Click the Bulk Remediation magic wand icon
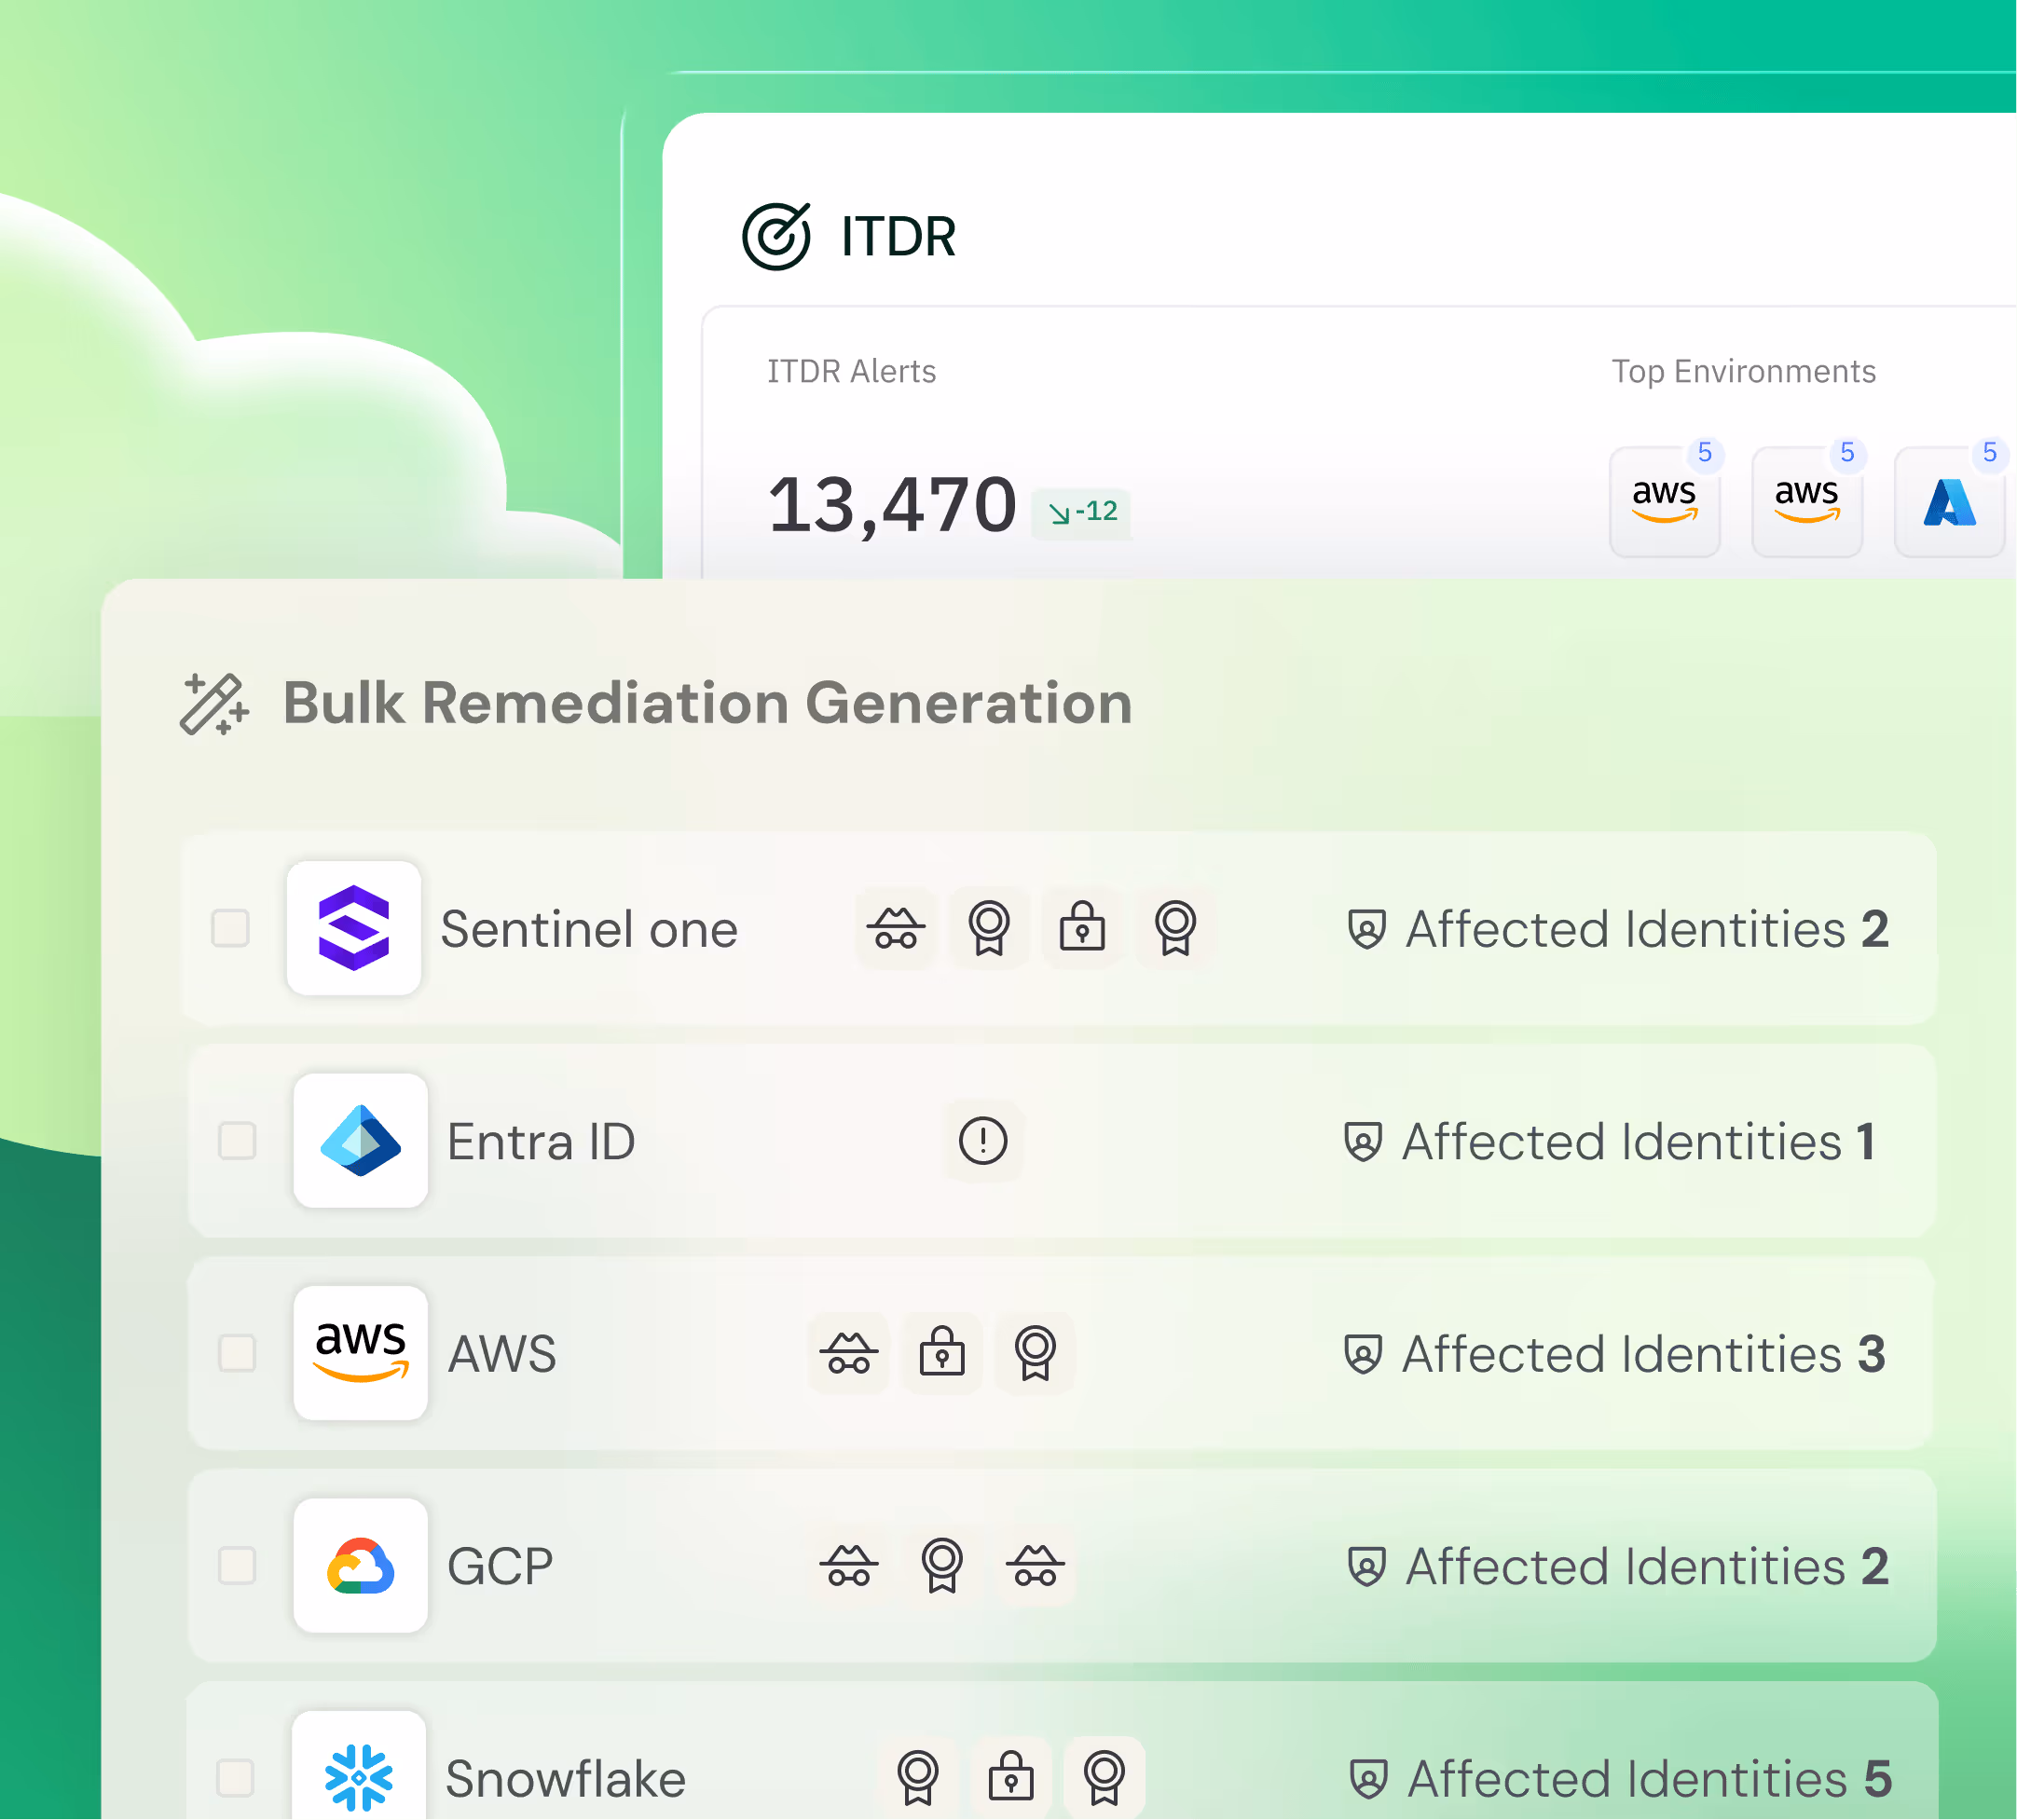 coord(214,704)
